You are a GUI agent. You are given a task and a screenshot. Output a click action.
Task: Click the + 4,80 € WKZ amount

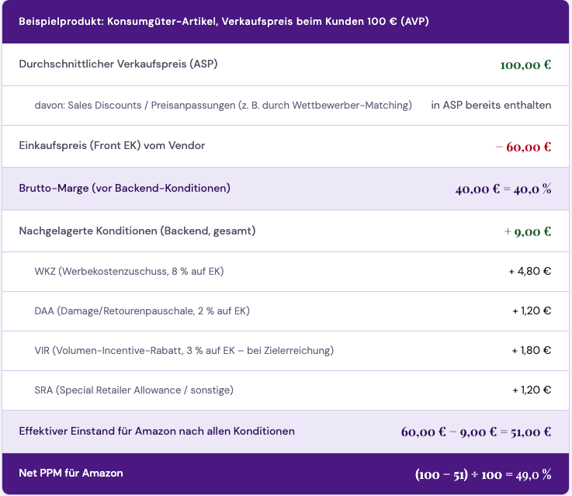(530, 271)
